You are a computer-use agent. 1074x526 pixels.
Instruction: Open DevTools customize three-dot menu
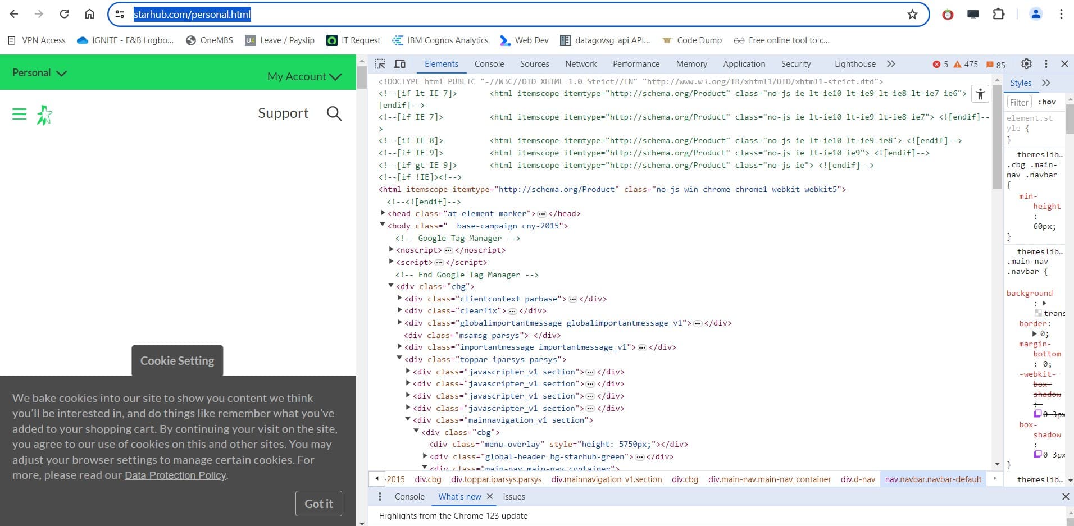(x=1046, y=64)
